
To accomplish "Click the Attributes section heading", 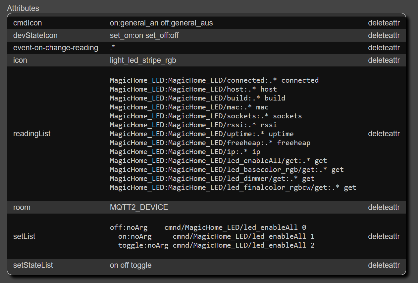I will 23,8.
